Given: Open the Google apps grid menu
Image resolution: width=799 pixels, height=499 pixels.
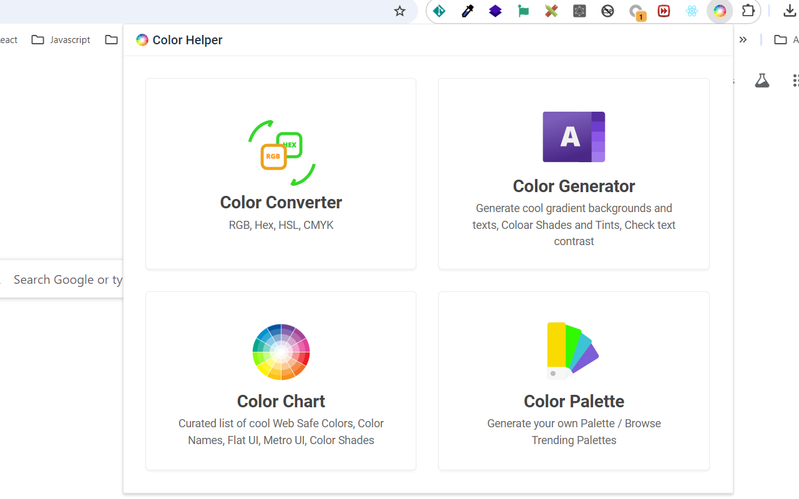Looking at the screenshot, I should 795,80.
